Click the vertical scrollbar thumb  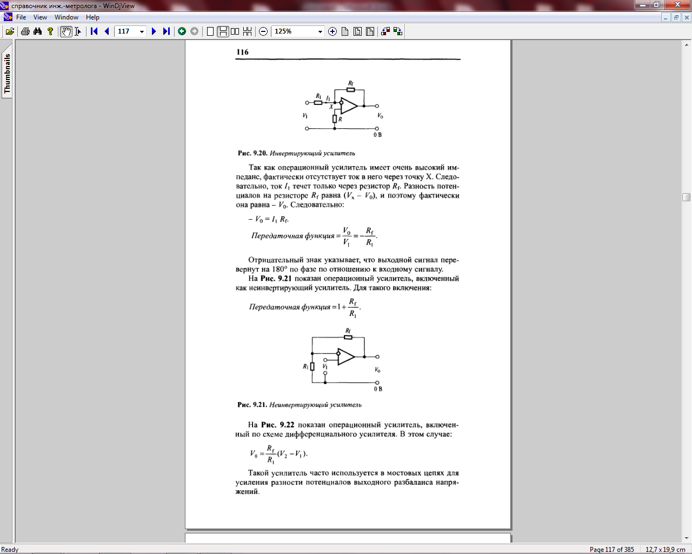pyautogui.click(x=687, y=197)
